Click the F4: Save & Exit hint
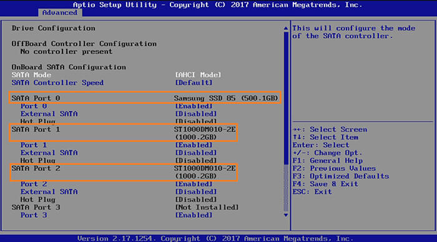 [325, 184]
